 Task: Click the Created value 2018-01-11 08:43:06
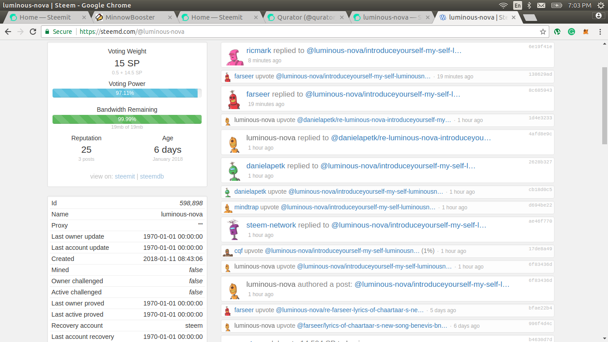pos(173,259)
